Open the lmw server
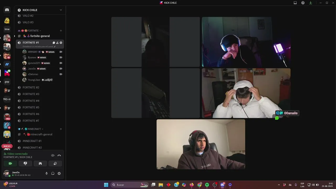The image size is (336, 189). point(7,29)
